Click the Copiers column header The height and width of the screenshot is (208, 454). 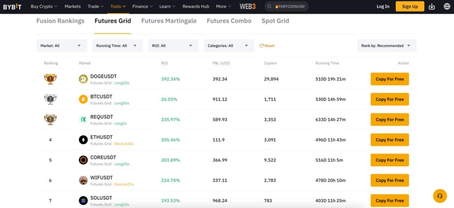[270, 63]
